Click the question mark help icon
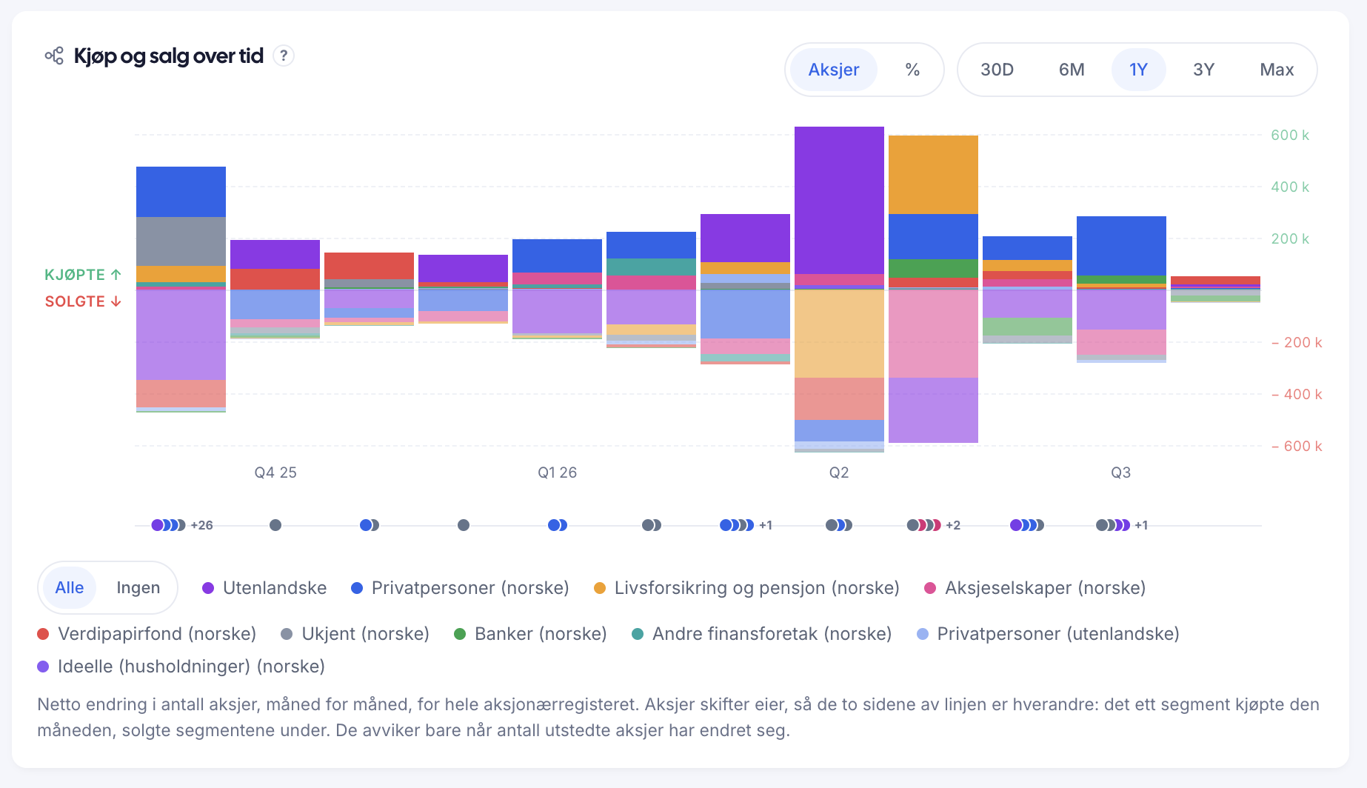 [284, 56]
